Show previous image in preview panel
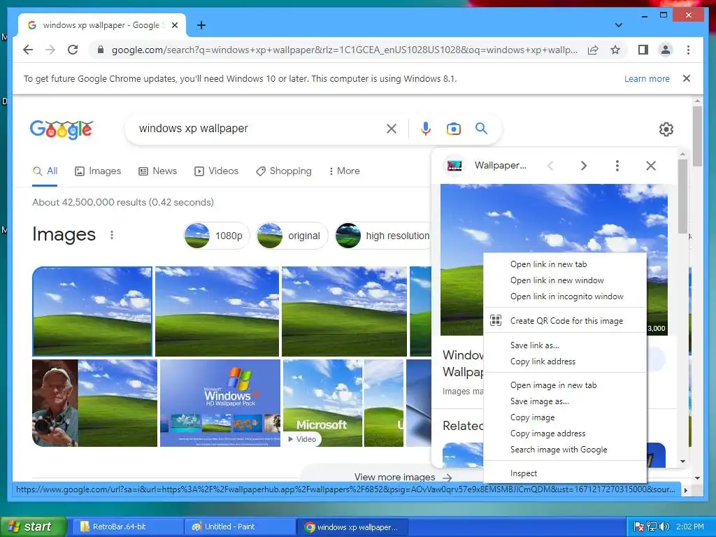This screenshot has height=537, width=716. (x=550, y=166)
